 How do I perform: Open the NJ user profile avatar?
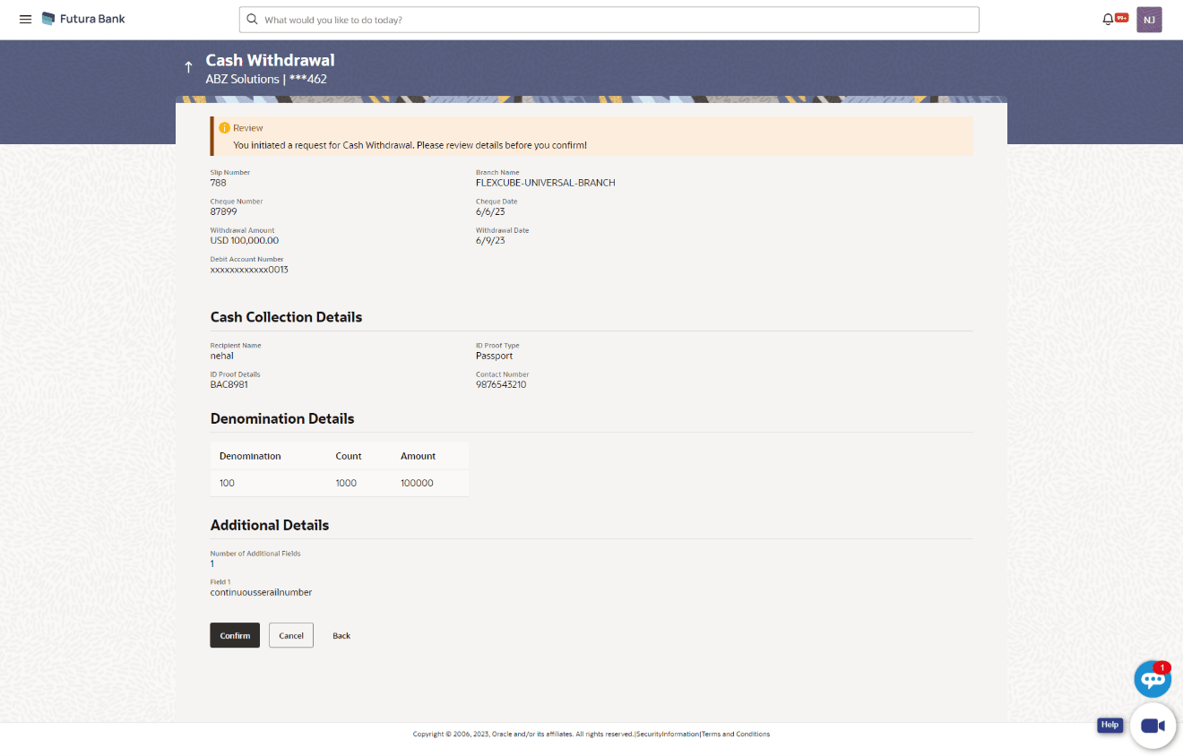pos(1149,20)
